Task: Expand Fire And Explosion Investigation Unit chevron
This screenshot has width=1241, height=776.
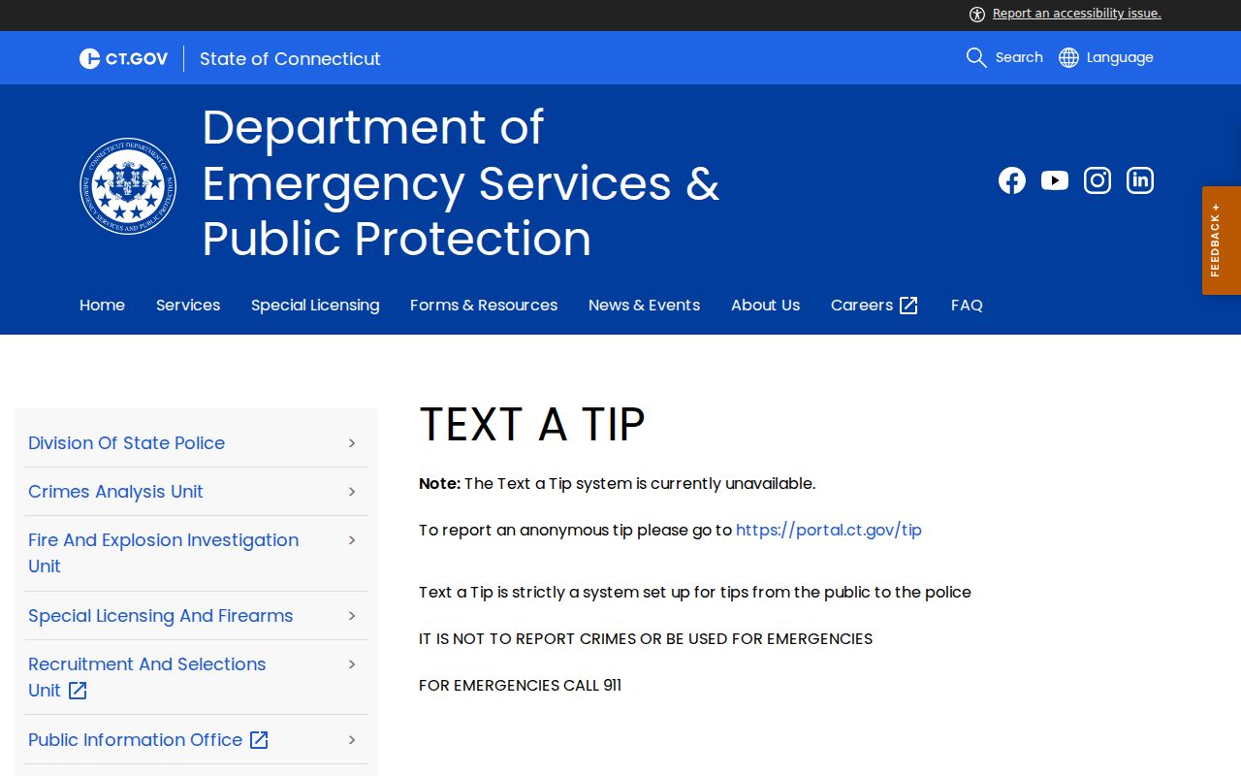Action: [352, 540]
